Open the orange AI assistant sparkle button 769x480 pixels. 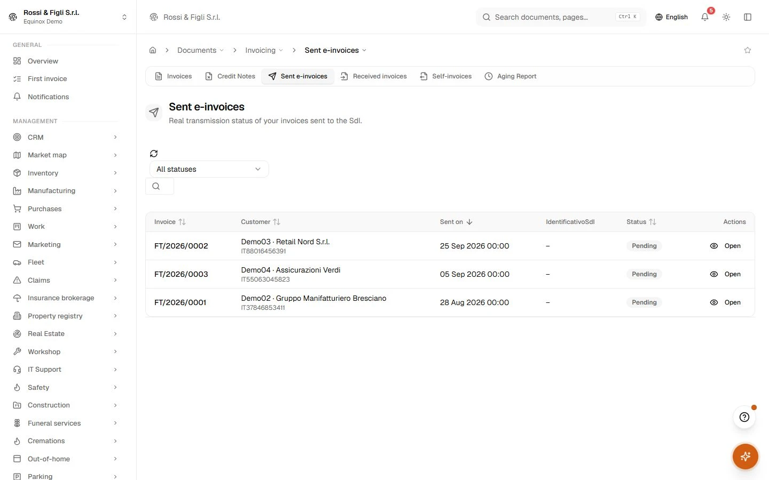tap(746, 457)
